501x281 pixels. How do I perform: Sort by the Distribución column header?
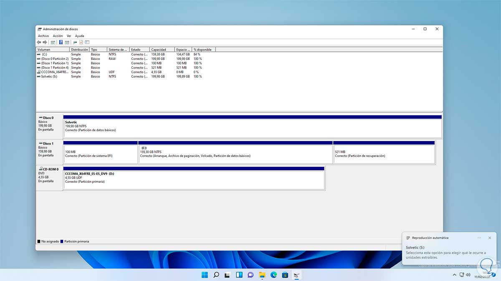pyautogui.click(x=80, y=50)
